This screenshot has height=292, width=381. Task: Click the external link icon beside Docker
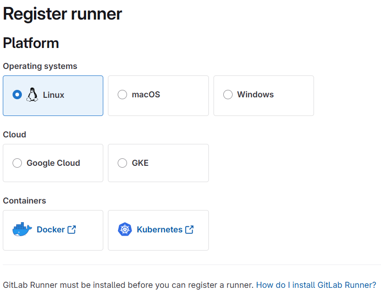(x=72, y=230)
